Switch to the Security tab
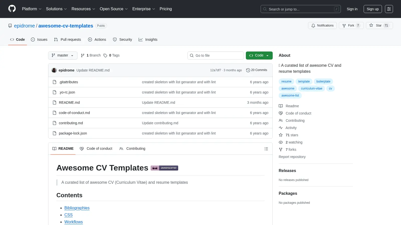Screen dimensions: 401x225 point(122,39)
